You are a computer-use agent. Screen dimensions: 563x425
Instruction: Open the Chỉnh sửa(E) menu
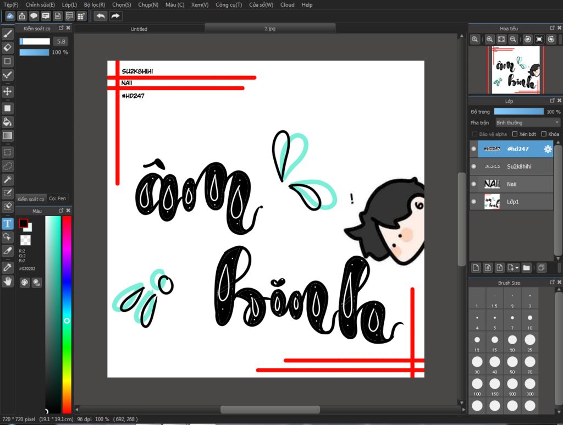(40, 4)
